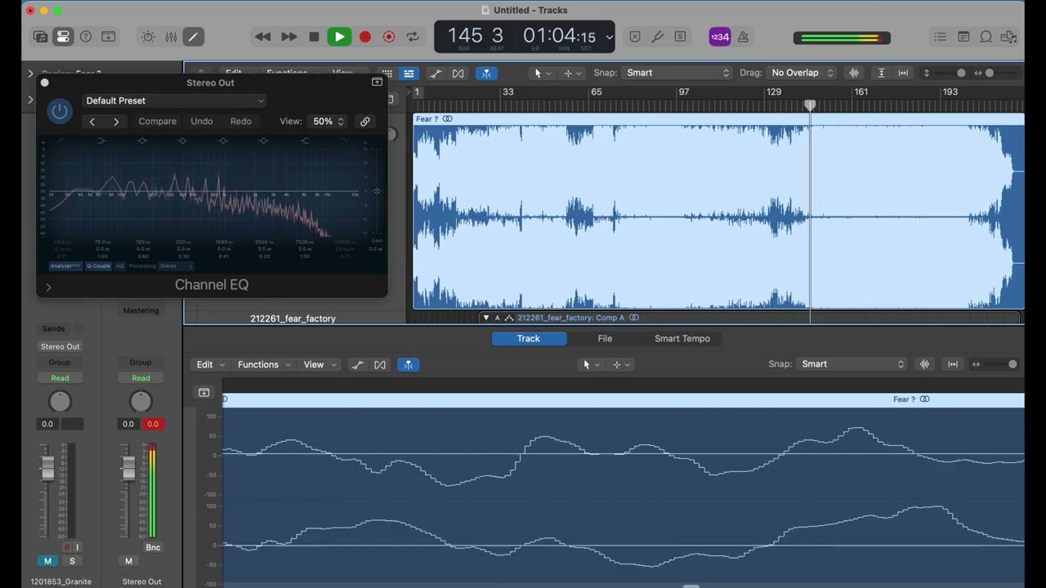Mute the 1201853_Granite channel strip
This screenshot has width=1046, height=588.
pos(47,561)
